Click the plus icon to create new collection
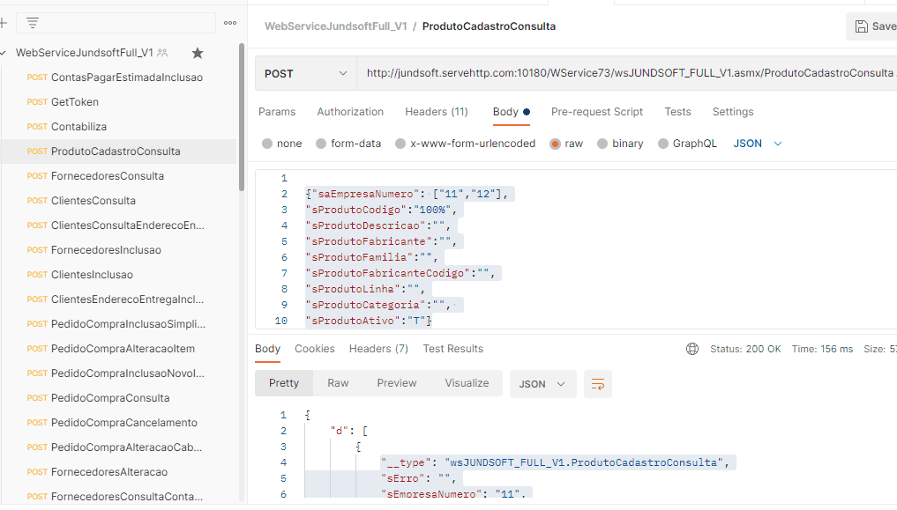897x510 pixels. (3, 23)
